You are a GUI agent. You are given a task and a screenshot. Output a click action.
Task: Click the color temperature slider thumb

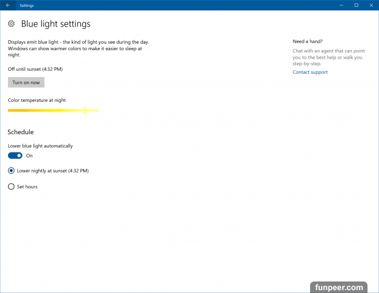[85, 110]
